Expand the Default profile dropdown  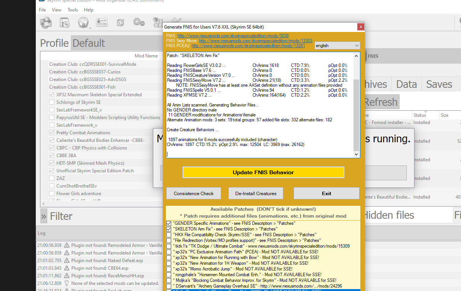(x=115, y=43)
